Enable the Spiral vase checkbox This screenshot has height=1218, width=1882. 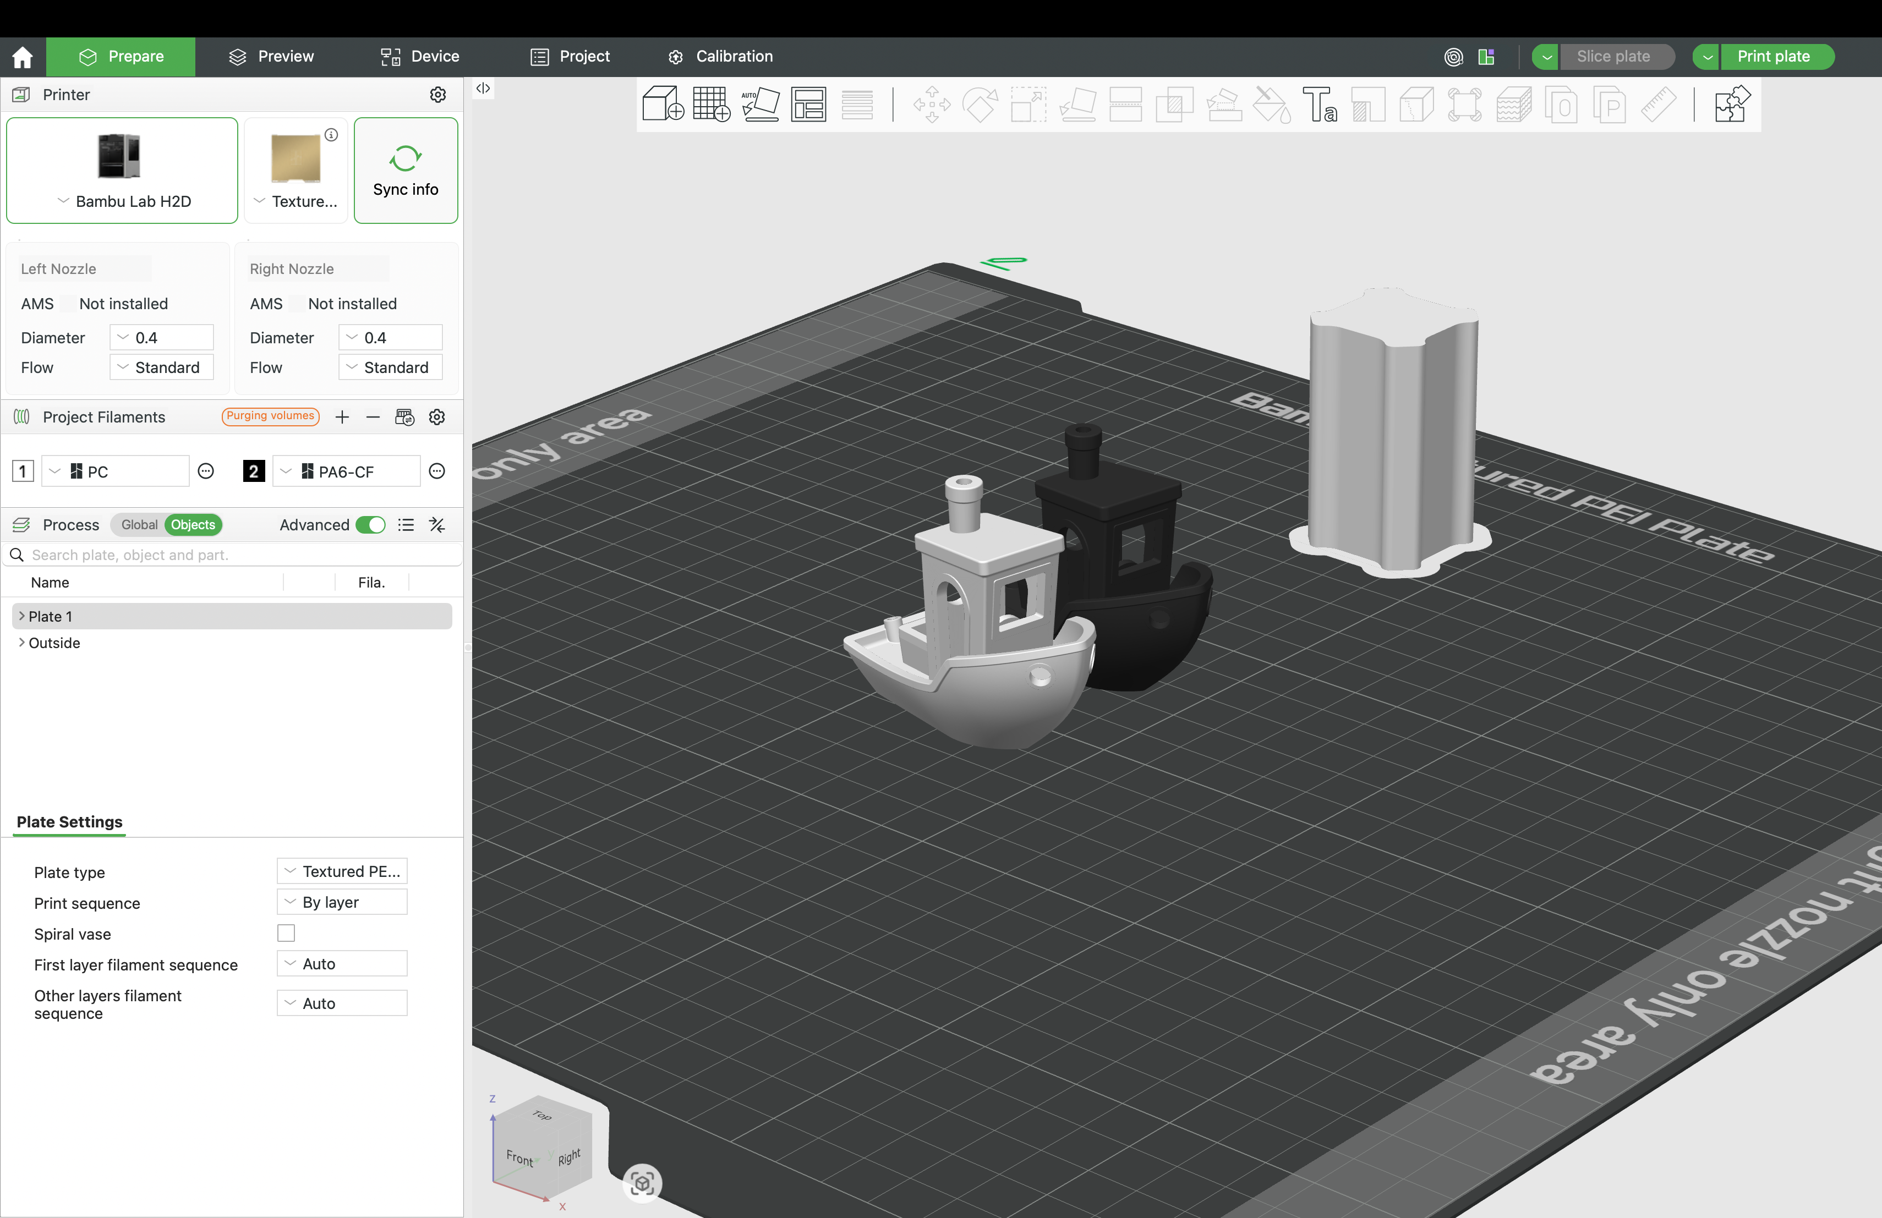[x=286, y=934]
